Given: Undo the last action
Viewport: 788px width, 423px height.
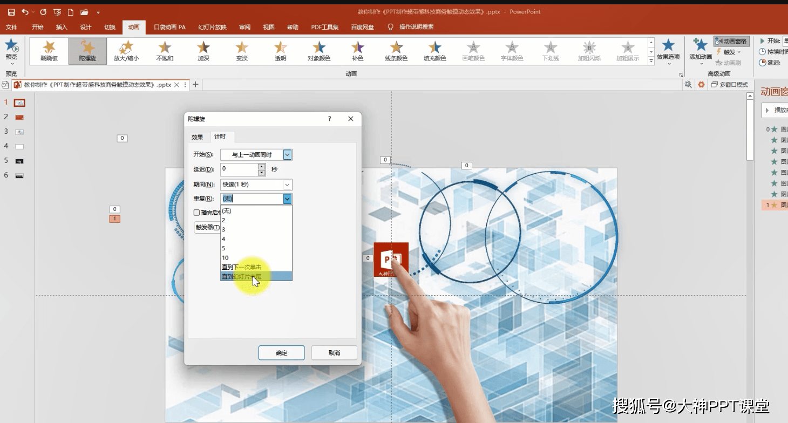Looking at the screenshot, I should coord(25,12).
